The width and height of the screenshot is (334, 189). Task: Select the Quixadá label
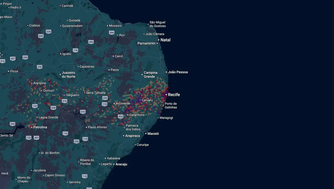pyautogui.click(x=74, y=20)
